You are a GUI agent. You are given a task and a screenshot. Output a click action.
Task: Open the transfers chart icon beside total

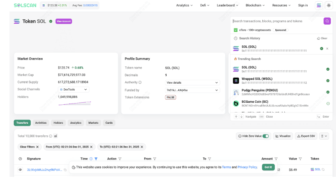56,136
